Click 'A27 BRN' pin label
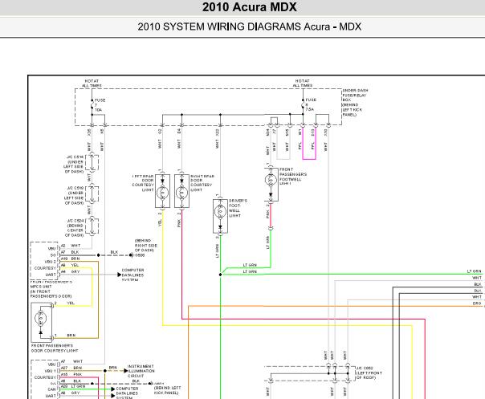Screen dimensions: 485x399 point(71,368)
